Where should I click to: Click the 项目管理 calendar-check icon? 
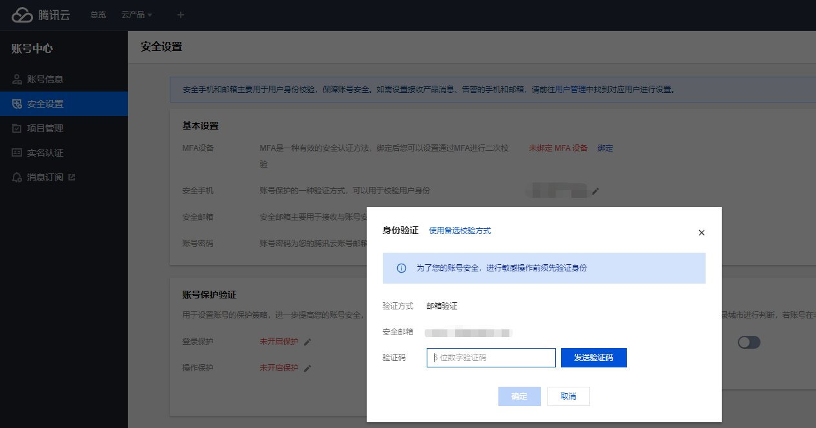click(17, 128)
